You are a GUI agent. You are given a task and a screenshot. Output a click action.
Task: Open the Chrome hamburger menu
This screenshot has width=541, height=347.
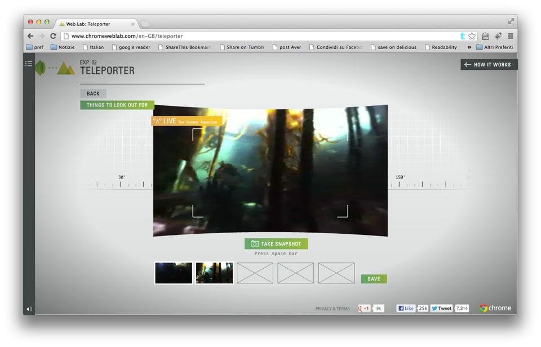click(510, 36)
